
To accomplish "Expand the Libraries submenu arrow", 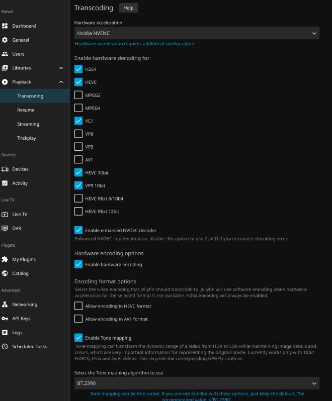I will pyautogui.click(x=61, y=68).
